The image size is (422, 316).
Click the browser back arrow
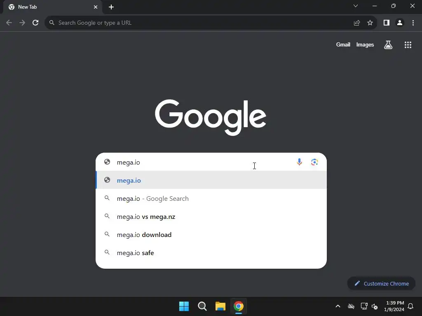point(9,23)
